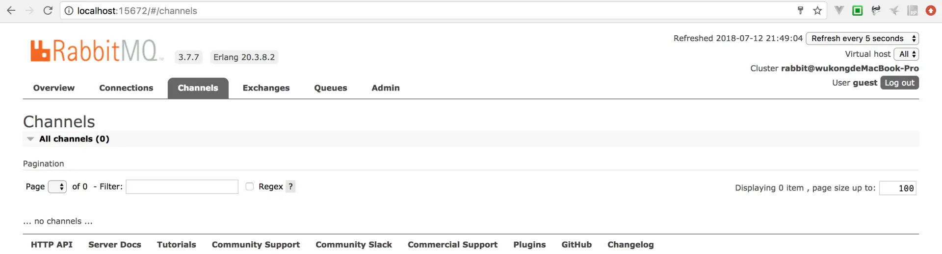Focus the page size input field
Image resolution: width=942 pixels, height=254 pixels.
coord(897,188)
